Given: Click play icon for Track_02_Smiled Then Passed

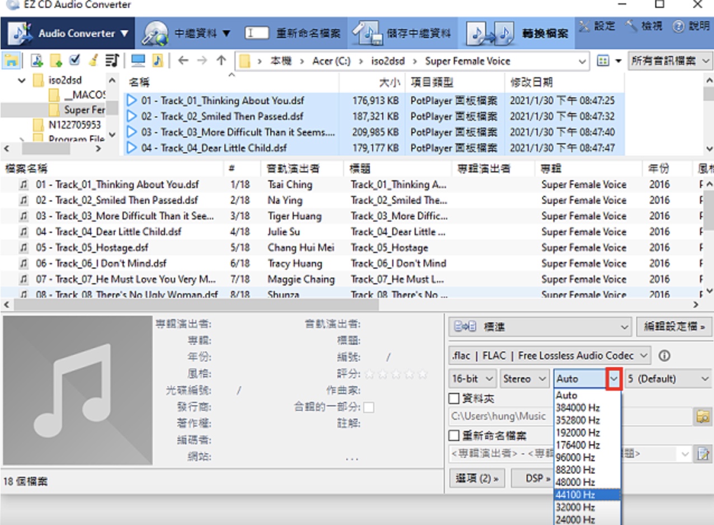Looking at the screenshot, I should tap(132, 116).
